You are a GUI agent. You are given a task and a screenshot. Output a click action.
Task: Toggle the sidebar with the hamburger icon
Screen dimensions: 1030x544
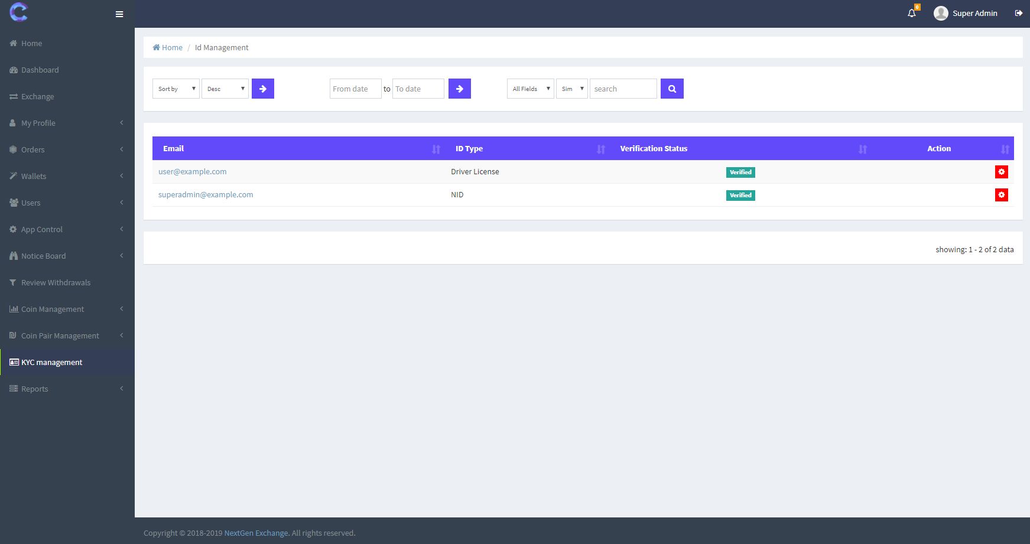[x=119, y=14]
